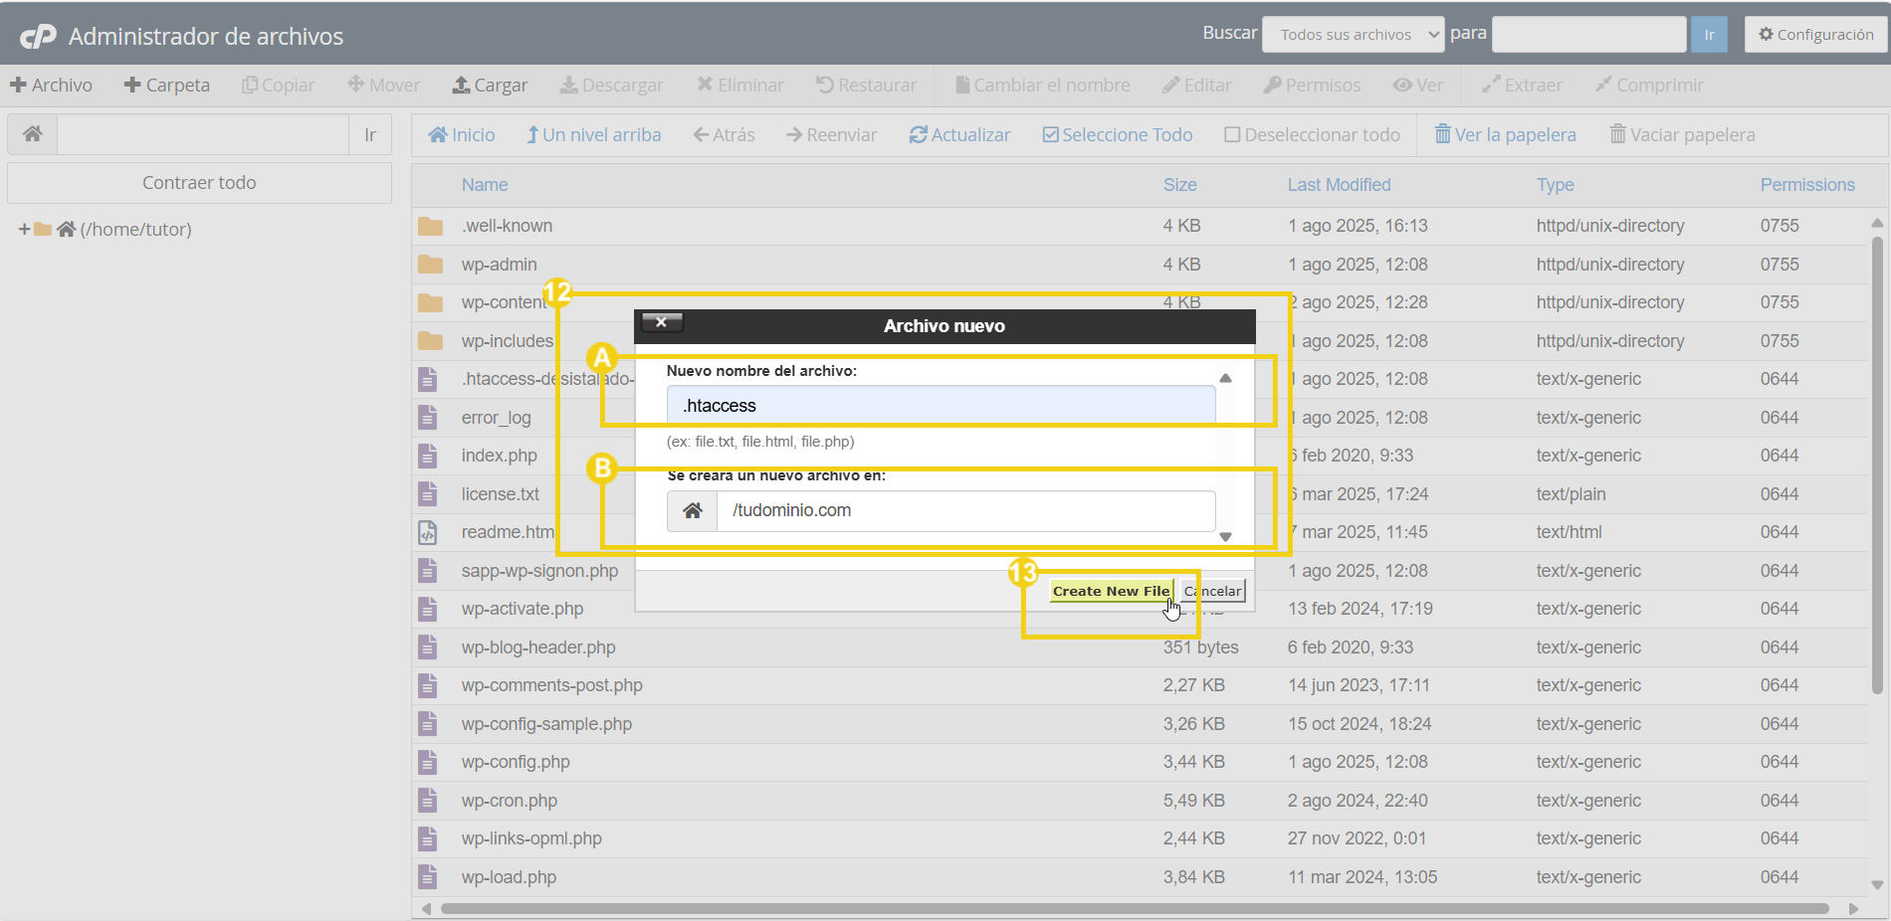Click Un nivel arriba
Screen dimensions: 1891x921
[594, 135]
